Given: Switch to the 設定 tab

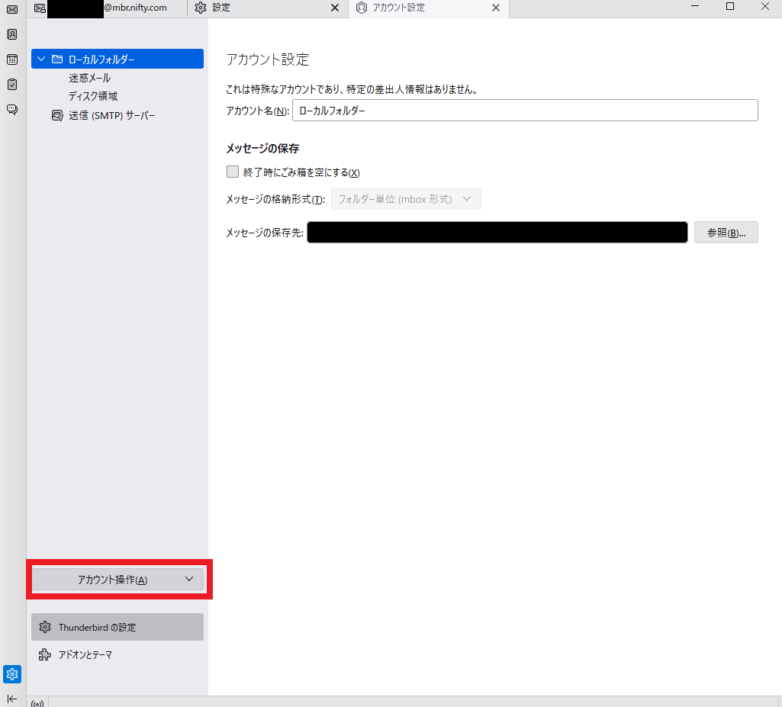Looking at the screenshot, I should (259, 8).
